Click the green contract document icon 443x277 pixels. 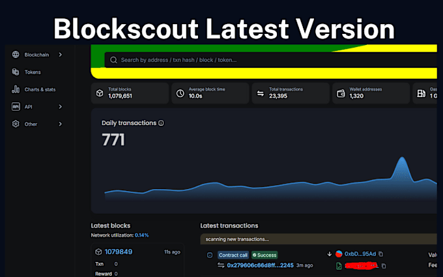(339, 266)
